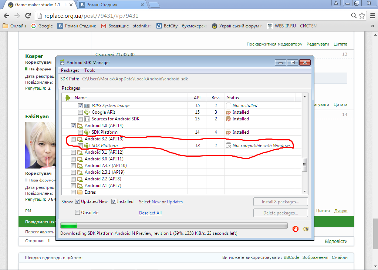Image resolution: width=378 pixels, height=270 pixels.
Task: Click the Android 2.3.3 (API 10) folder icon
Action: coord(80,166)
